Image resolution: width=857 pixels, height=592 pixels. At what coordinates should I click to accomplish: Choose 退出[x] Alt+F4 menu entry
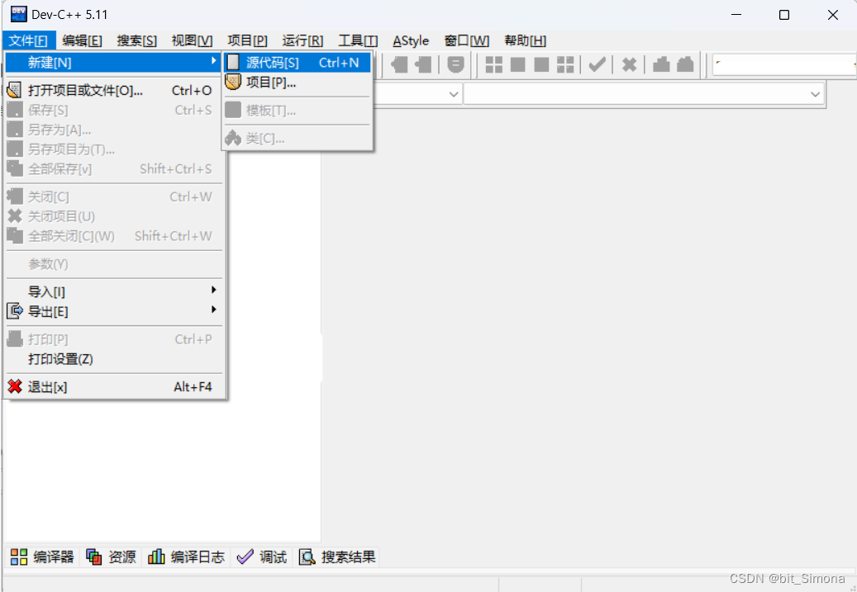[114, 386]
